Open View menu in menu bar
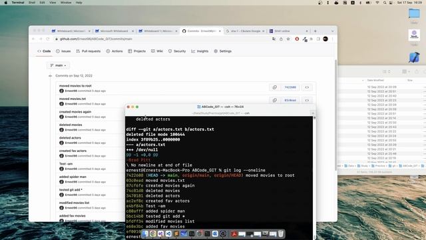 coord(53,3)
